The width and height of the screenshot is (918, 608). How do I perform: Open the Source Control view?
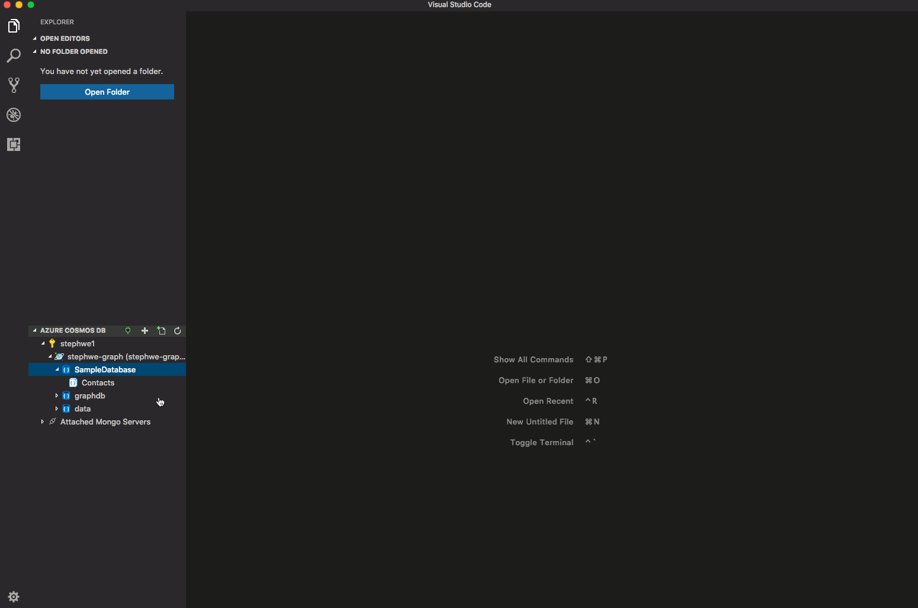click(14, 85)
